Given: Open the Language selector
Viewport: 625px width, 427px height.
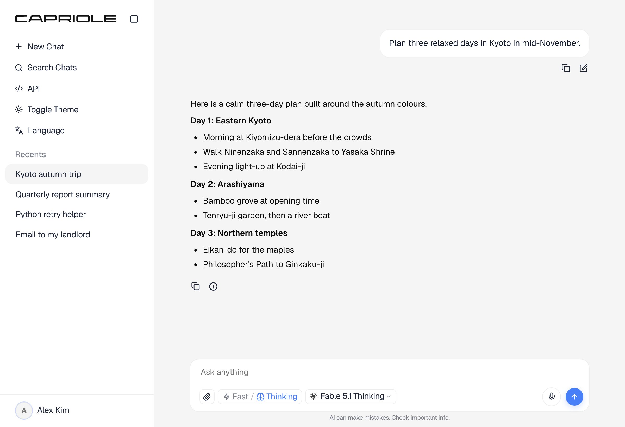Looking at the screenshot, I should pyautogui.click(x=40, y=130).
